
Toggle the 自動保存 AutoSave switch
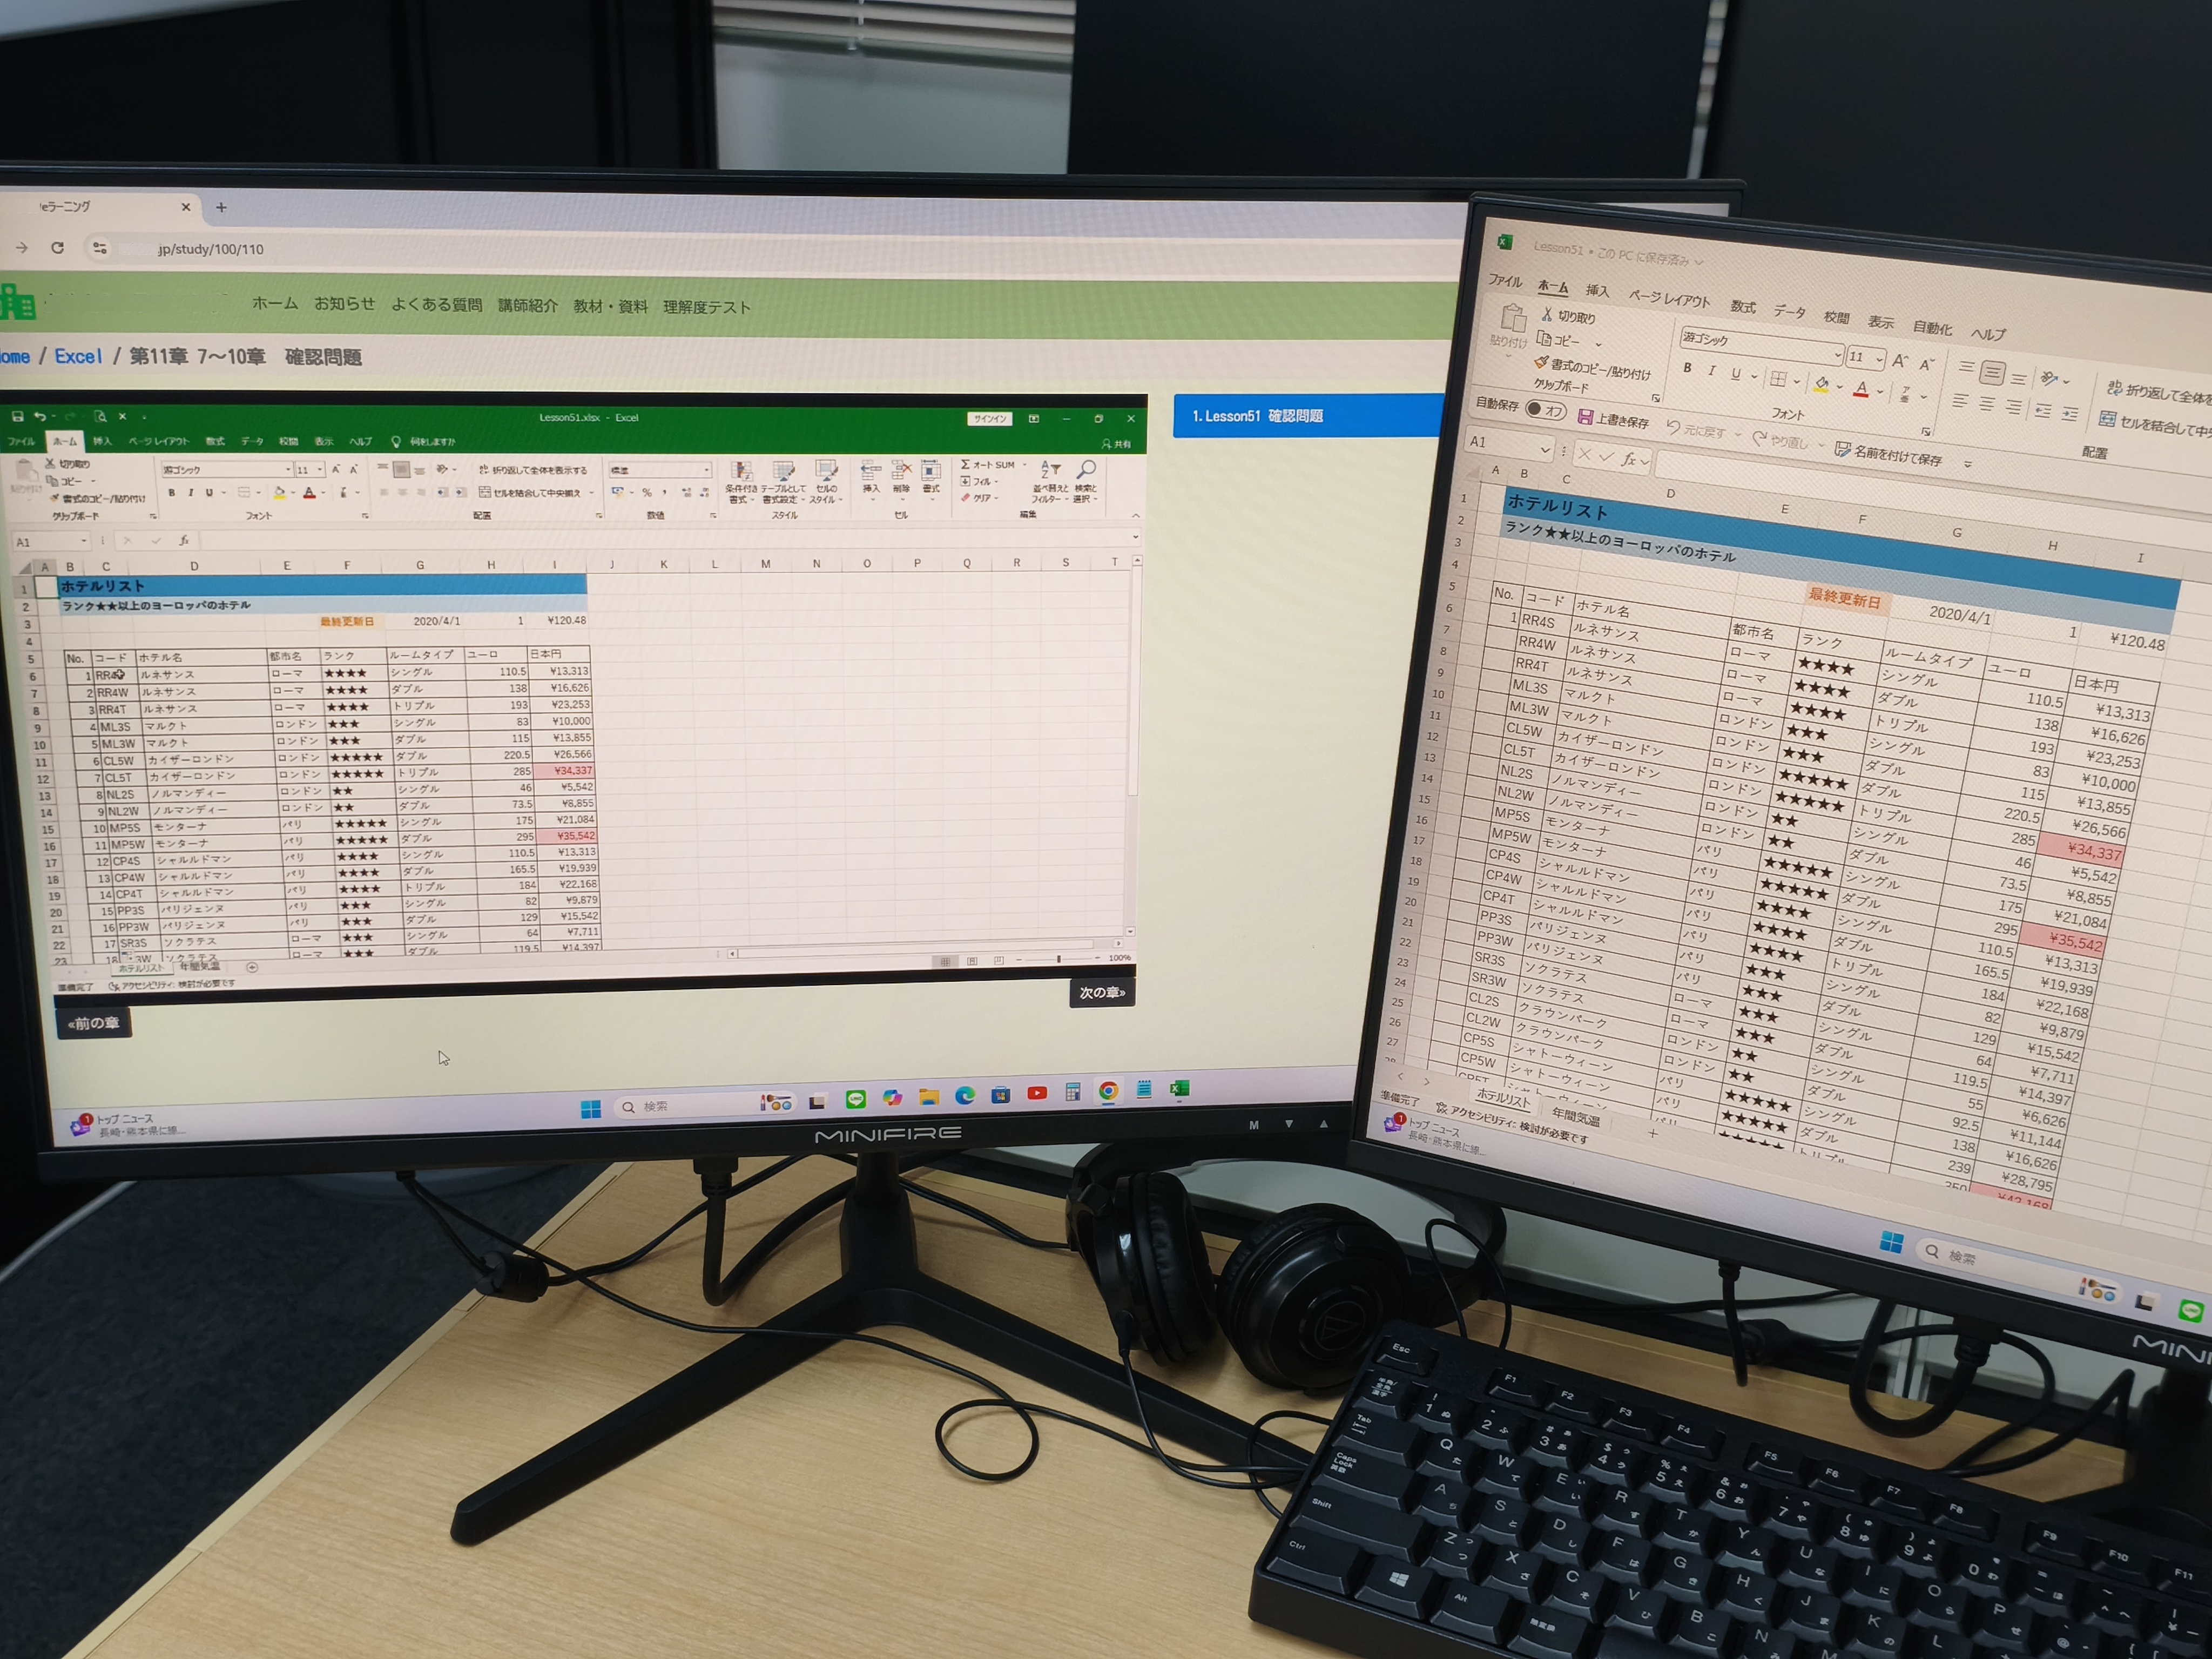(x=1546, y=410)
